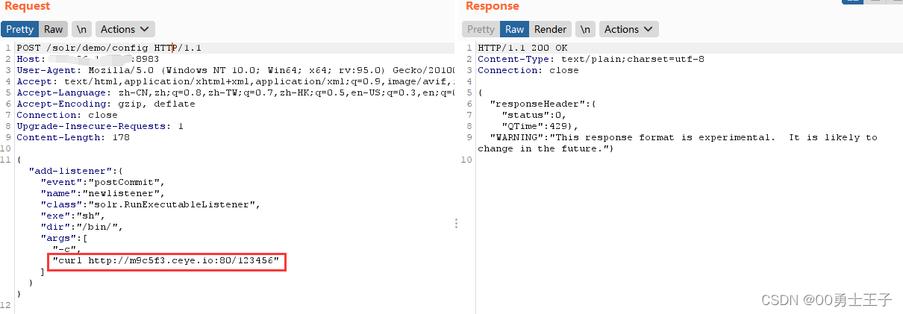The width and height of the screenshot is (903, 314).
Task: Click the "name":"newlistener" line
Action: (x=103, y=193)
